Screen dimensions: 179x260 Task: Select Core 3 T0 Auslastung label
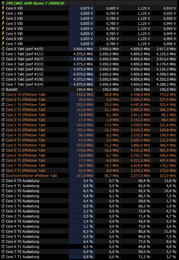23,211
